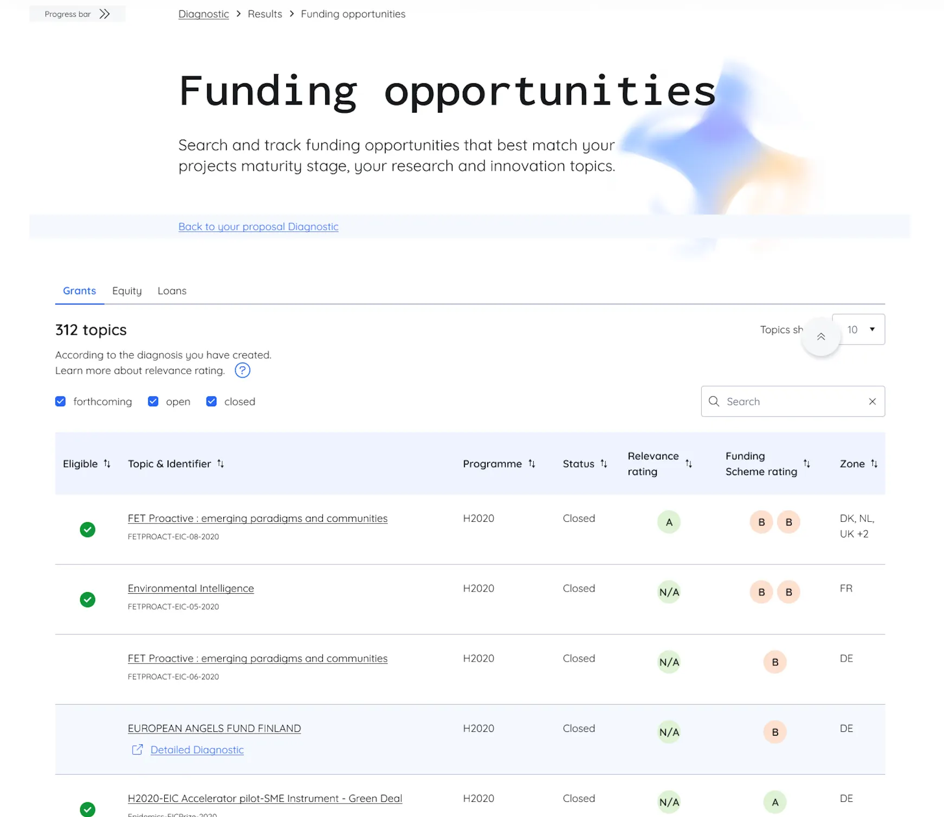Open H2020-EIC Accelerator pilot-SME Instrument topic
This screenshot has height=817, width=944.
265,799
